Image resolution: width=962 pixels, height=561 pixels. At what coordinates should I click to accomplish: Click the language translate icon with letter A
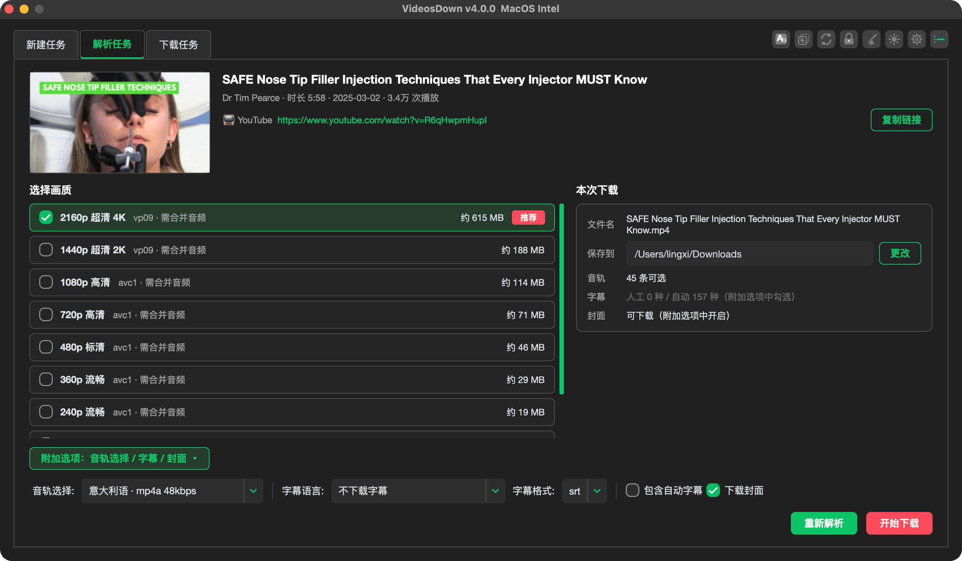(781, 39)
